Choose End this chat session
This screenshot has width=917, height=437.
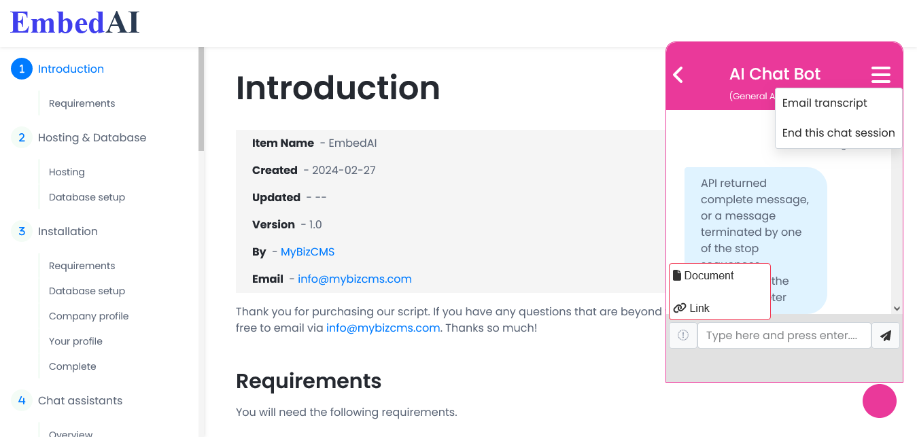click(x=838, y=133)
